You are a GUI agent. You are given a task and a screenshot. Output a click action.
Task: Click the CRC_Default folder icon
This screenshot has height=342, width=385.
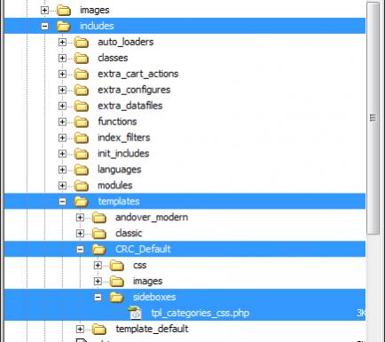click(x=98, y=250)
